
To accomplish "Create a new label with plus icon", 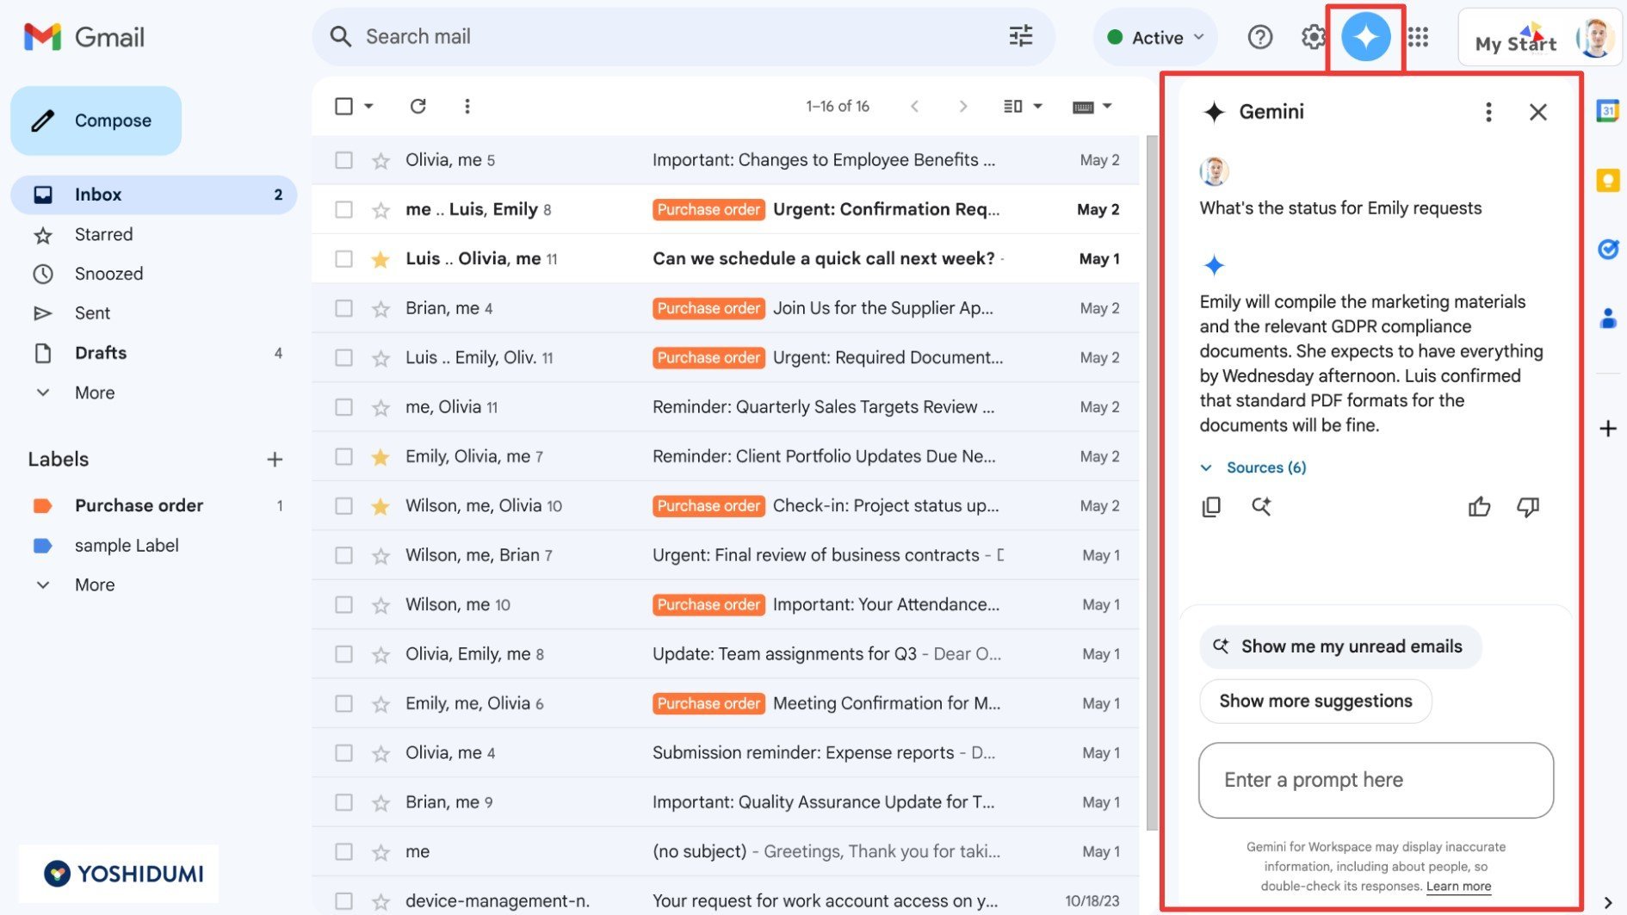I will point(275,460).
